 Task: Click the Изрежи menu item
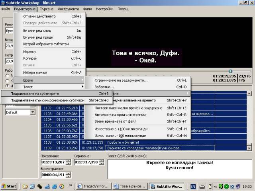click(49, 51)
